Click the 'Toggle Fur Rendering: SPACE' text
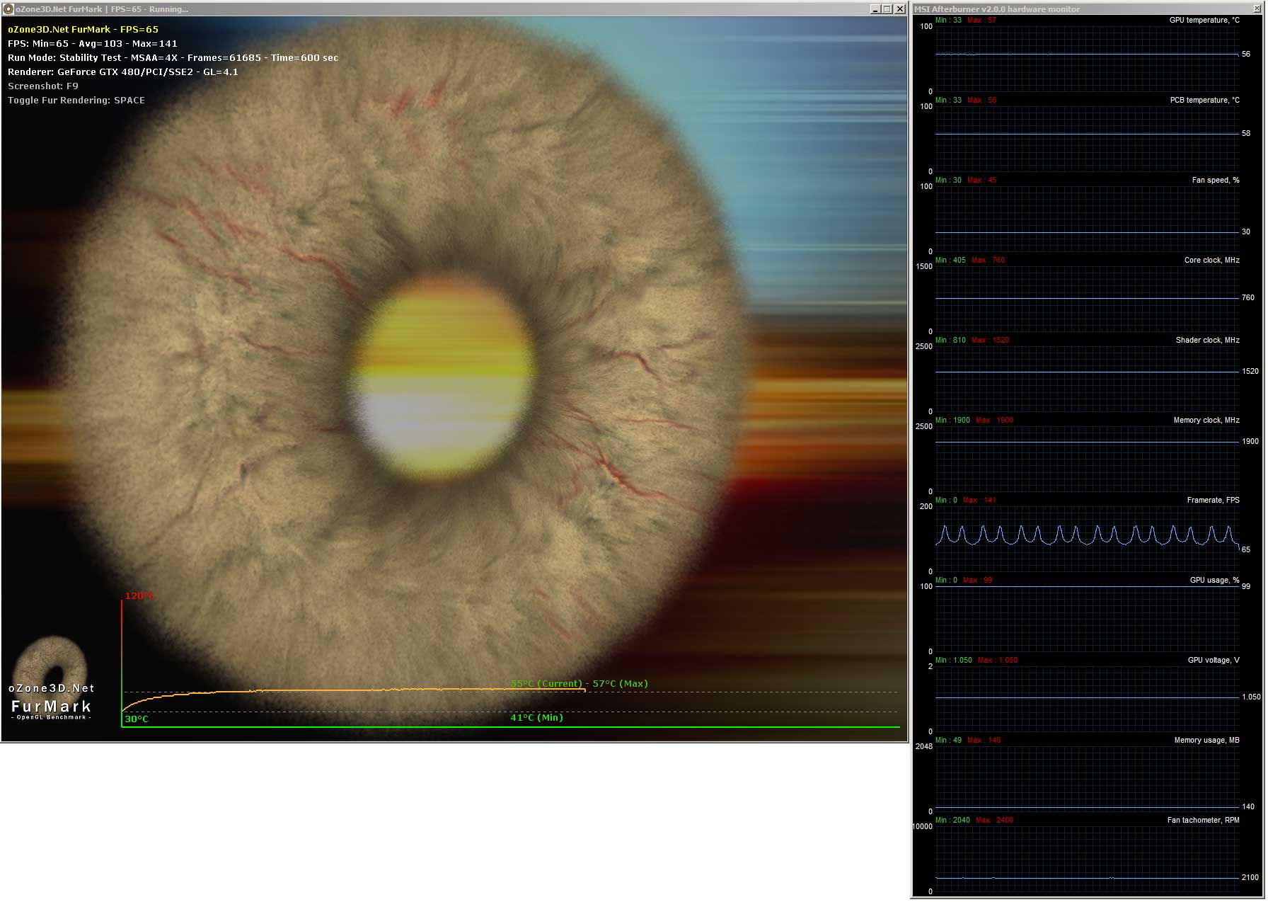This screenshot has height=902, width=1268. [76, 101]
